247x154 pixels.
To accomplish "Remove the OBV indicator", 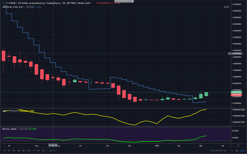I will click(16, 111).
